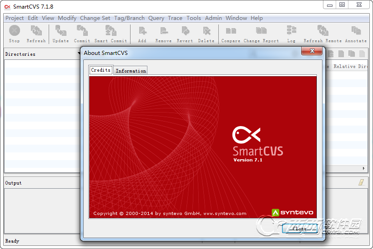Click the Close button in About dialog
Viewport: 373px width, 249px height.
[300, 229]
